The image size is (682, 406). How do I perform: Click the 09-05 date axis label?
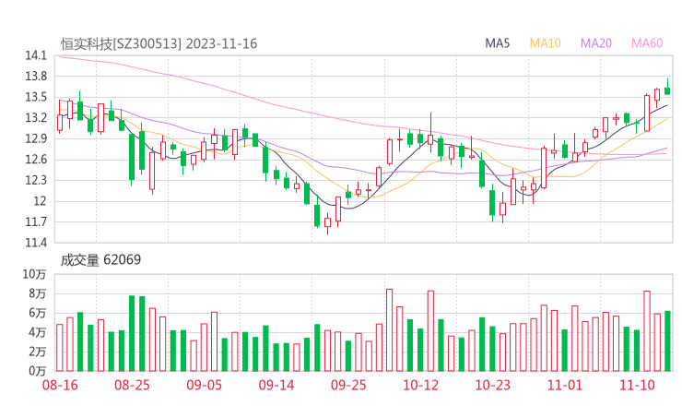204,385
